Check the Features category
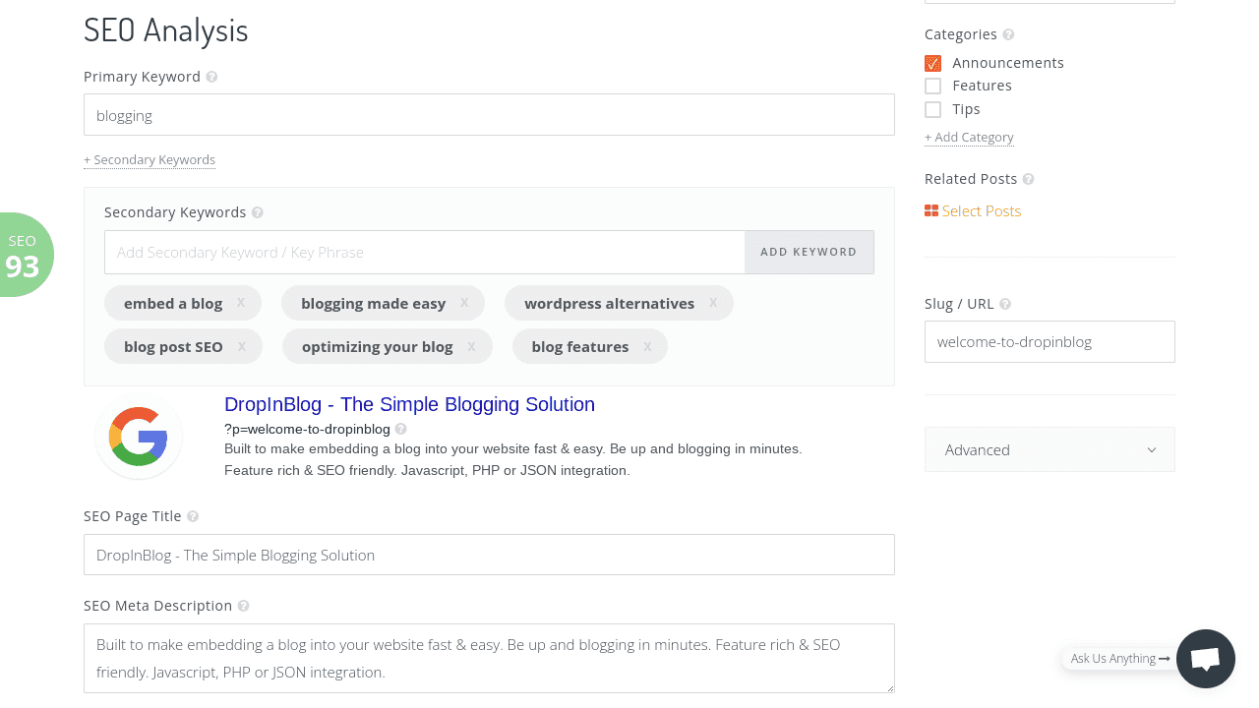The image size is (1259, 708). point(933,87)
